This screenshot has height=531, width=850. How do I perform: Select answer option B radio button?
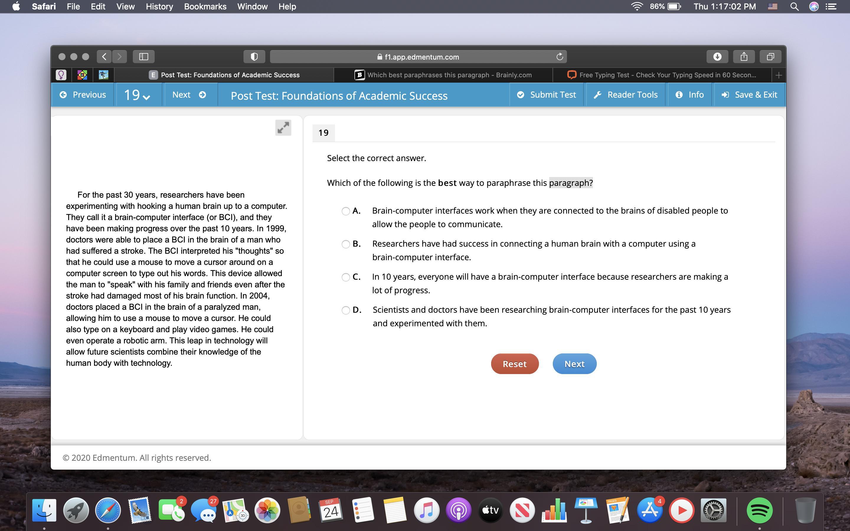pos(346,244)
